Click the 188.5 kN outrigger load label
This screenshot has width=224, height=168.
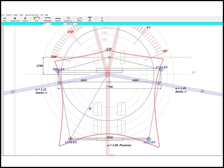(59, 69)
